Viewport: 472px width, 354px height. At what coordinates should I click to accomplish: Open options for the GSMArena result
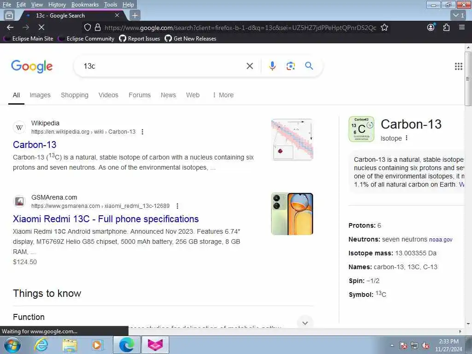click(177, 206)
